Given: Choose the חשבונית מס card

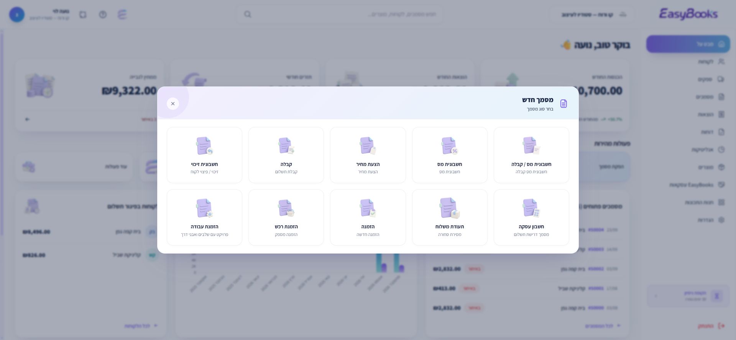Looking at the screenshot, I should point(450,155).
